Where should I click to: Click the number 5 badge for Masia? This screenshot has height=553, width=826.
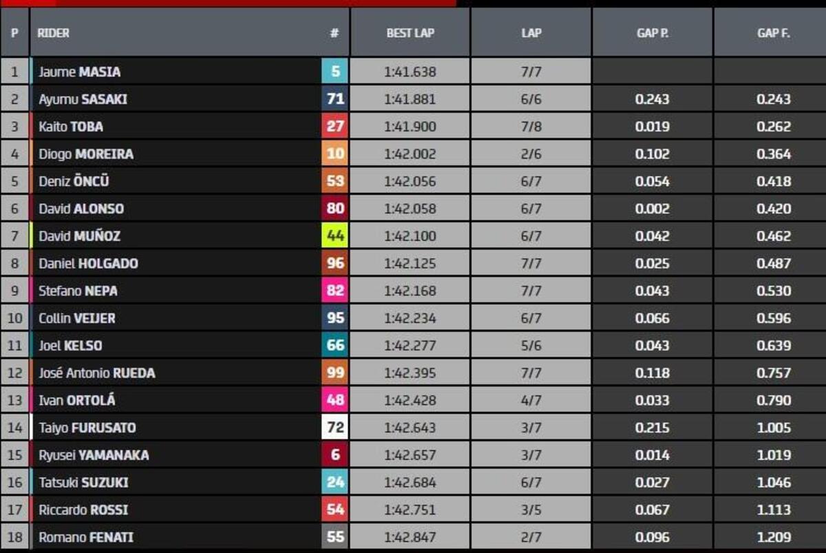(x=335, y=72)
